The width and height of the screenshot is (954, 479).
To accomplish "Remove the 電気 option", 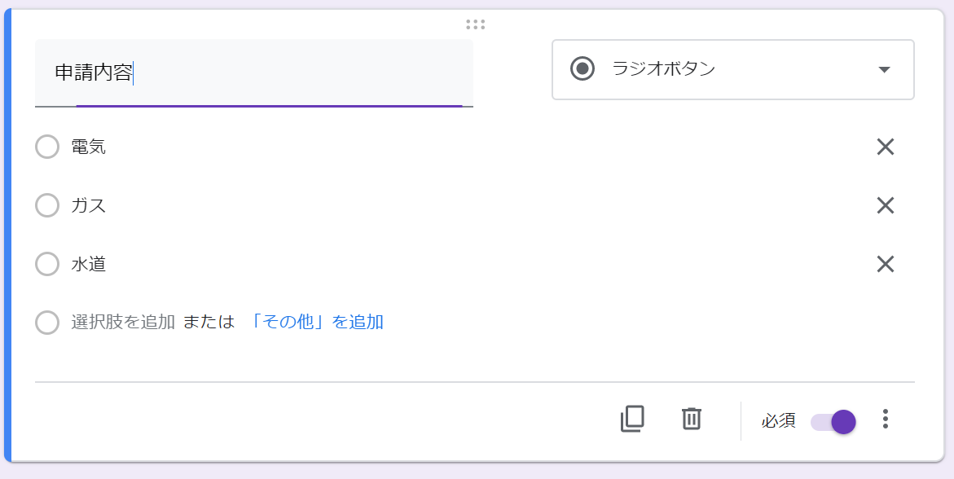I will pyautogui.click(x=885, y=147).
